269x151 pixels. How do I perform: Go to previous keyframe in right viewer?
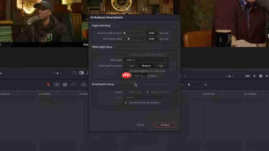point(226,76)
